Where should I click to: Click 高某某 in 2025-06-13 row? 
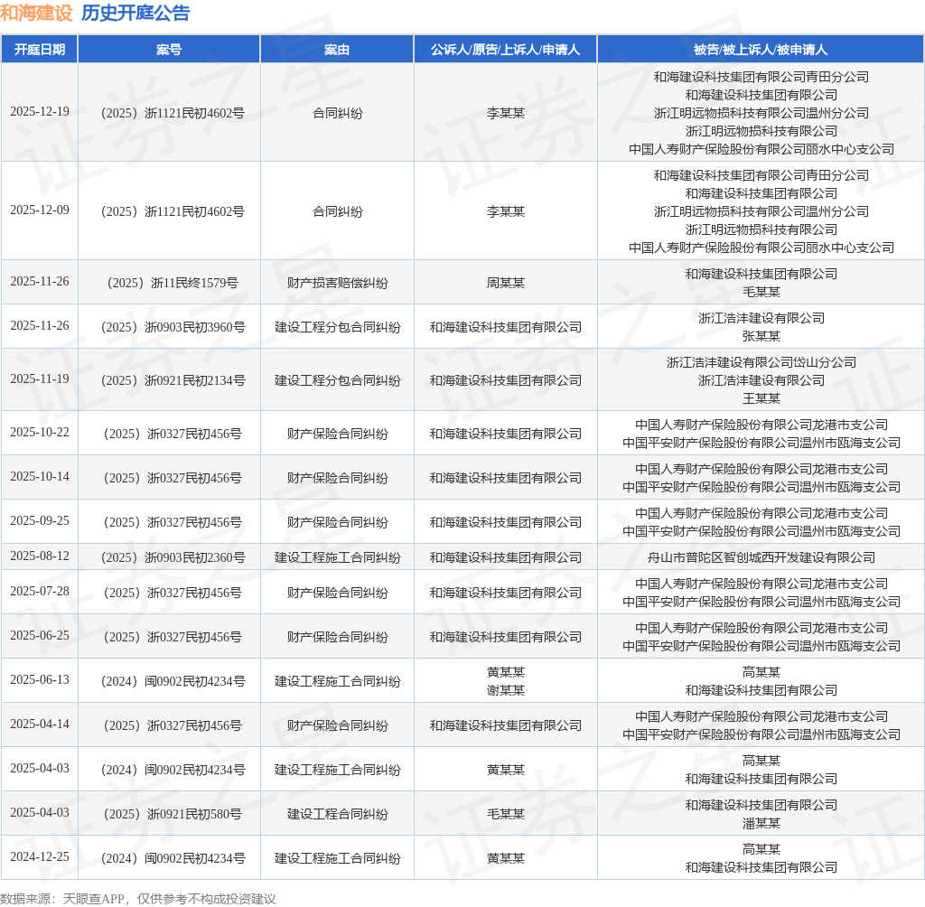click(761, 672)
